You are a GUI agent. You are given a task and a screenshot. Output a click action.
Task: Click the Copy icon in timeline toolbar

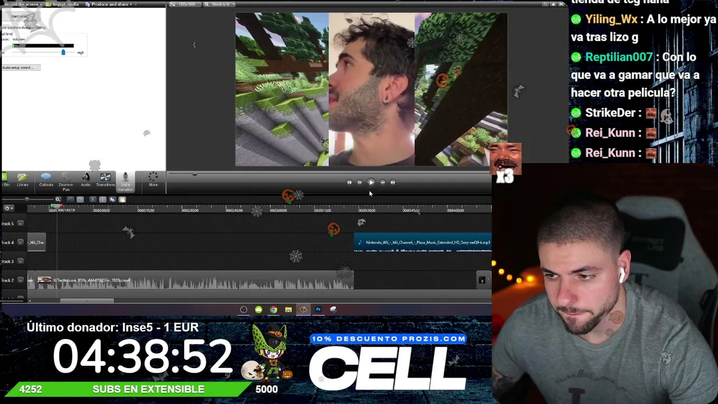112,199
